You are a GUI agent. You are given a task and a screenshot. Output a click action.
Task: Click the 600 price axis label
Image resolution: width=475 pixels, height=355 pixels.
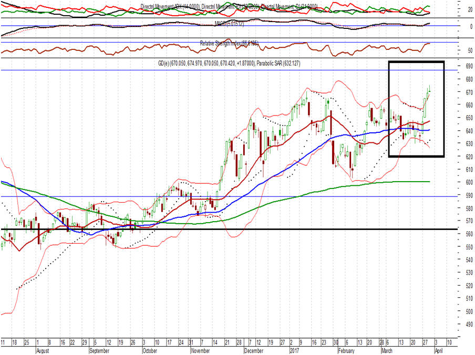tap(469, 182)
